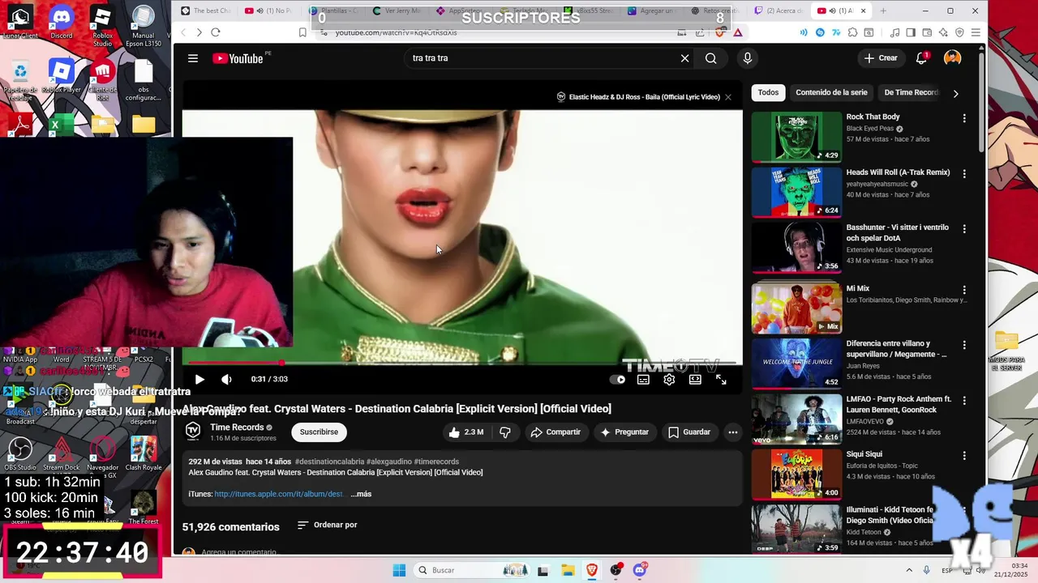This screenshot has width=1038, height=583.
Task: Bookmark this page in the address bar
Action: click(302, 32)
